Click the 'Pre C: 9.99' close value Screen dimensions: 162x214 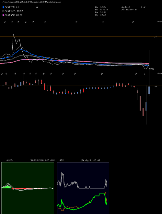[101, 15]
